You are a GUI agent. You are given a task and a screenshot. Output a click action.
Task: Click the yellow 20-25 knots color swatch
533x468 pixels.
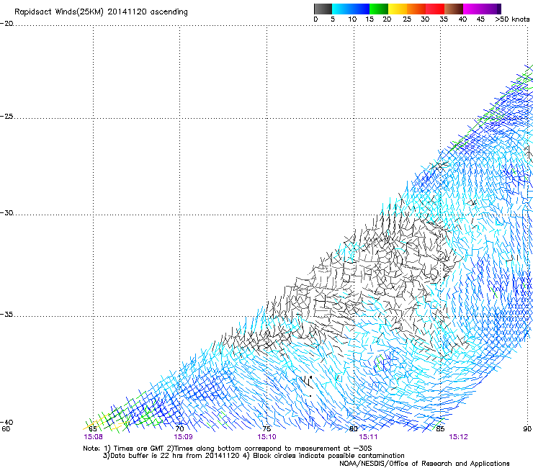click(x=398, y=9)
